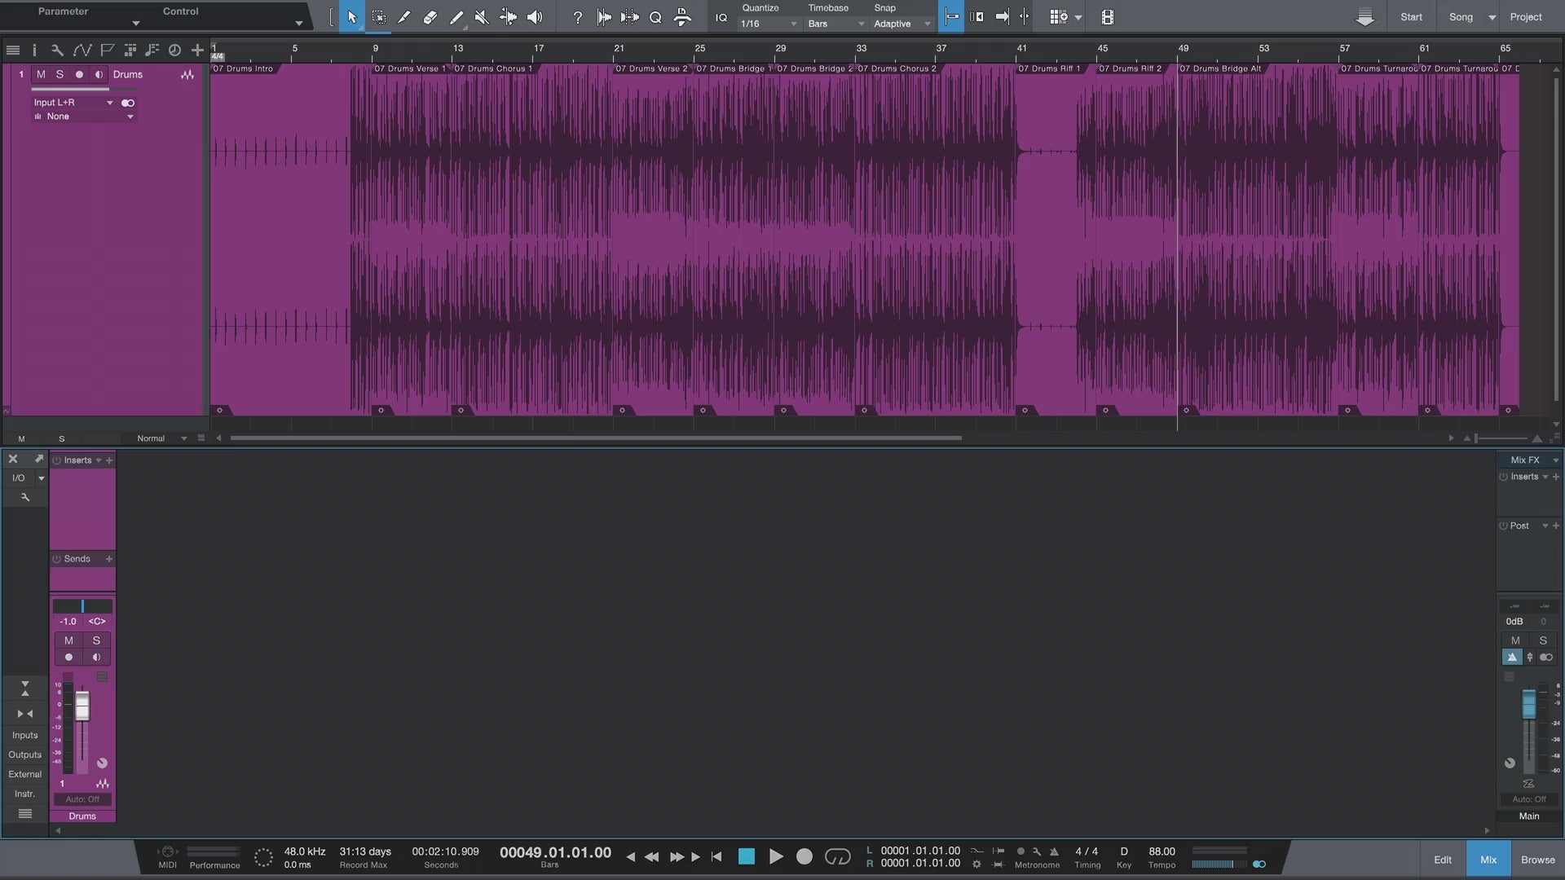Switch to the Start page
The image size is (1565, 880).
point(1411,17)
